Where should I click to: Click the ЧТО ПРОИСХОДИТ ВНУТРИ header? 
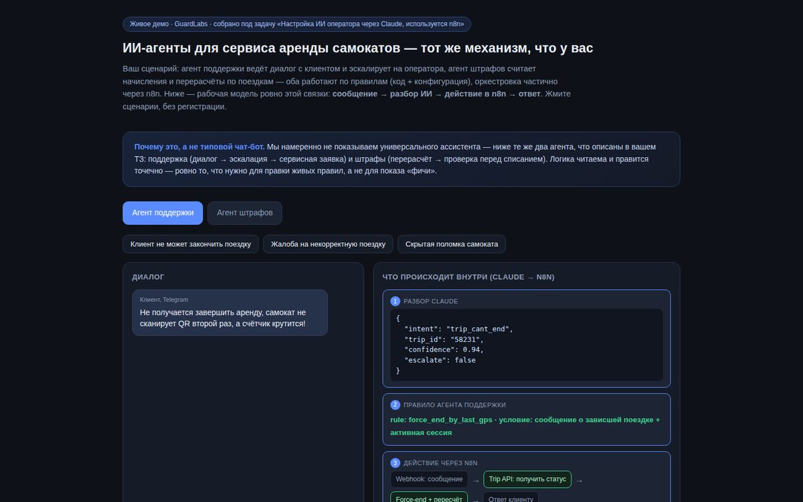coord(468,276)
